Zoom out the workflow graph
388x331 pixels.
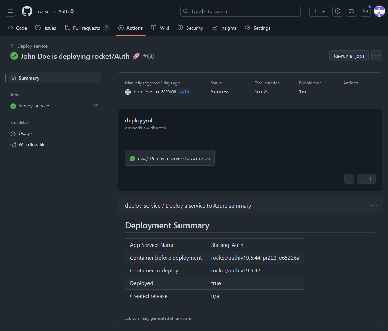pos(361,179)
